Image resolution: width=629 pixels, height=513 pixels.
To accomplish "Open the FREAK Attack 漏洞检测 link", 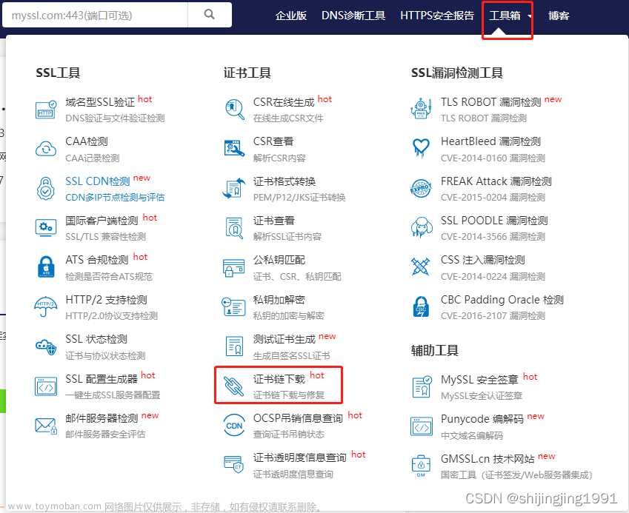I will (496, 181).
